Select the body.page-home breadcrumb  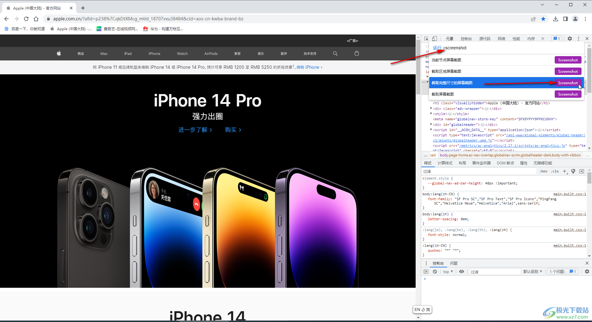[x=510, y=155]
